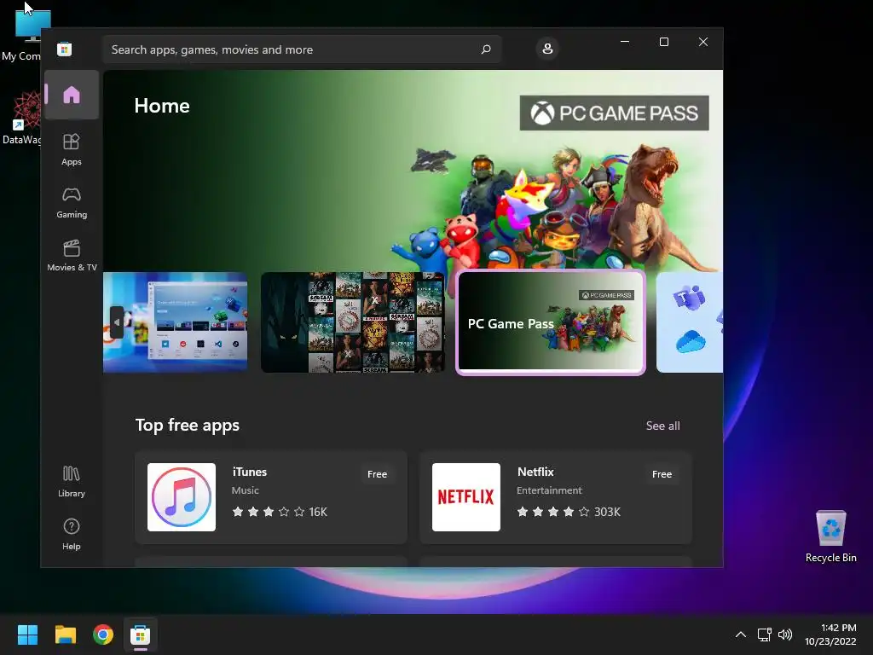Click the search magnifier icon
Image resolution: width=873 pixels, height=655 pixels.
click(x=485, y=49)
